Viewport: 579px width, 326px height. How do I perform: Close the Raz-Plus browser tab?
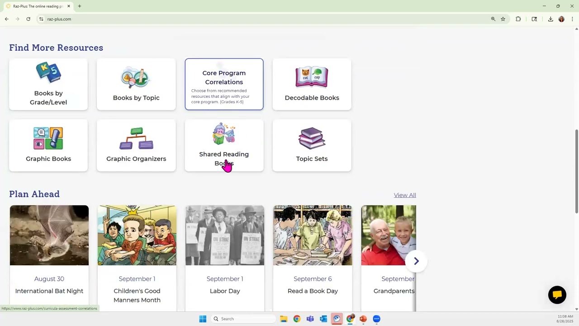pyautogui.click(x=69, y=6)
